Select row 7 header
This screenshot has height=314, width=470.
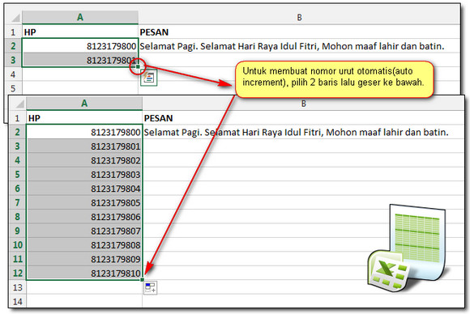point(17,202)
